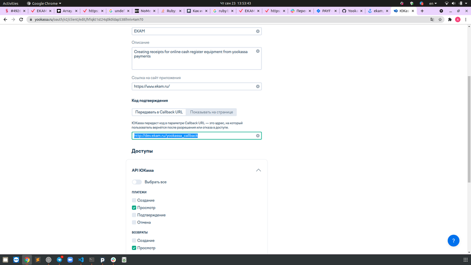Clear the Callback URL field with X icon
471x265 pixels.
pyautogui.click(x=258, y=136)
